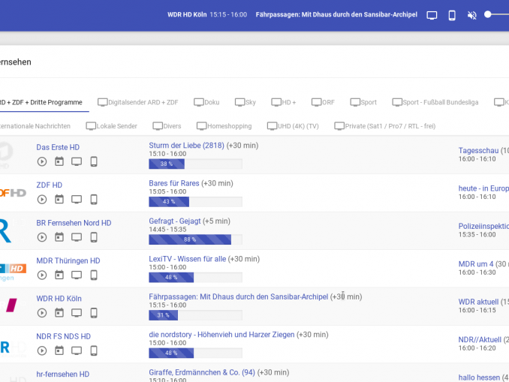Open Sport - Fußball Bundesliga tab
The width and height of the screenshot is (509, 382).
(x=435, y=102)
